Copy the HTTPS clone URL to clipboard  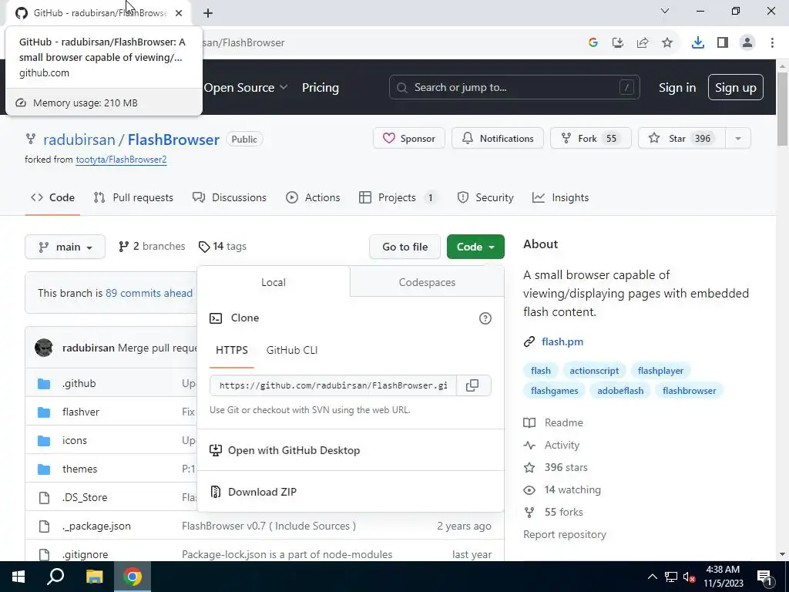coord(472,385)
